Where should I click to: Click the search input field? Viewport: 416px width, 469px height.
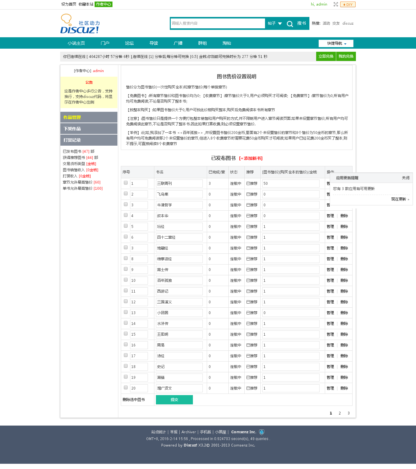point(218,23)
